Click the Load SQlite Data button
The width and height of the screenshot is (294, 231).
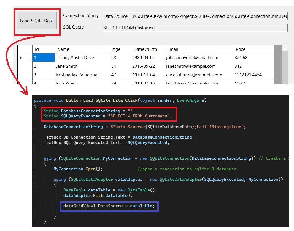37,21
